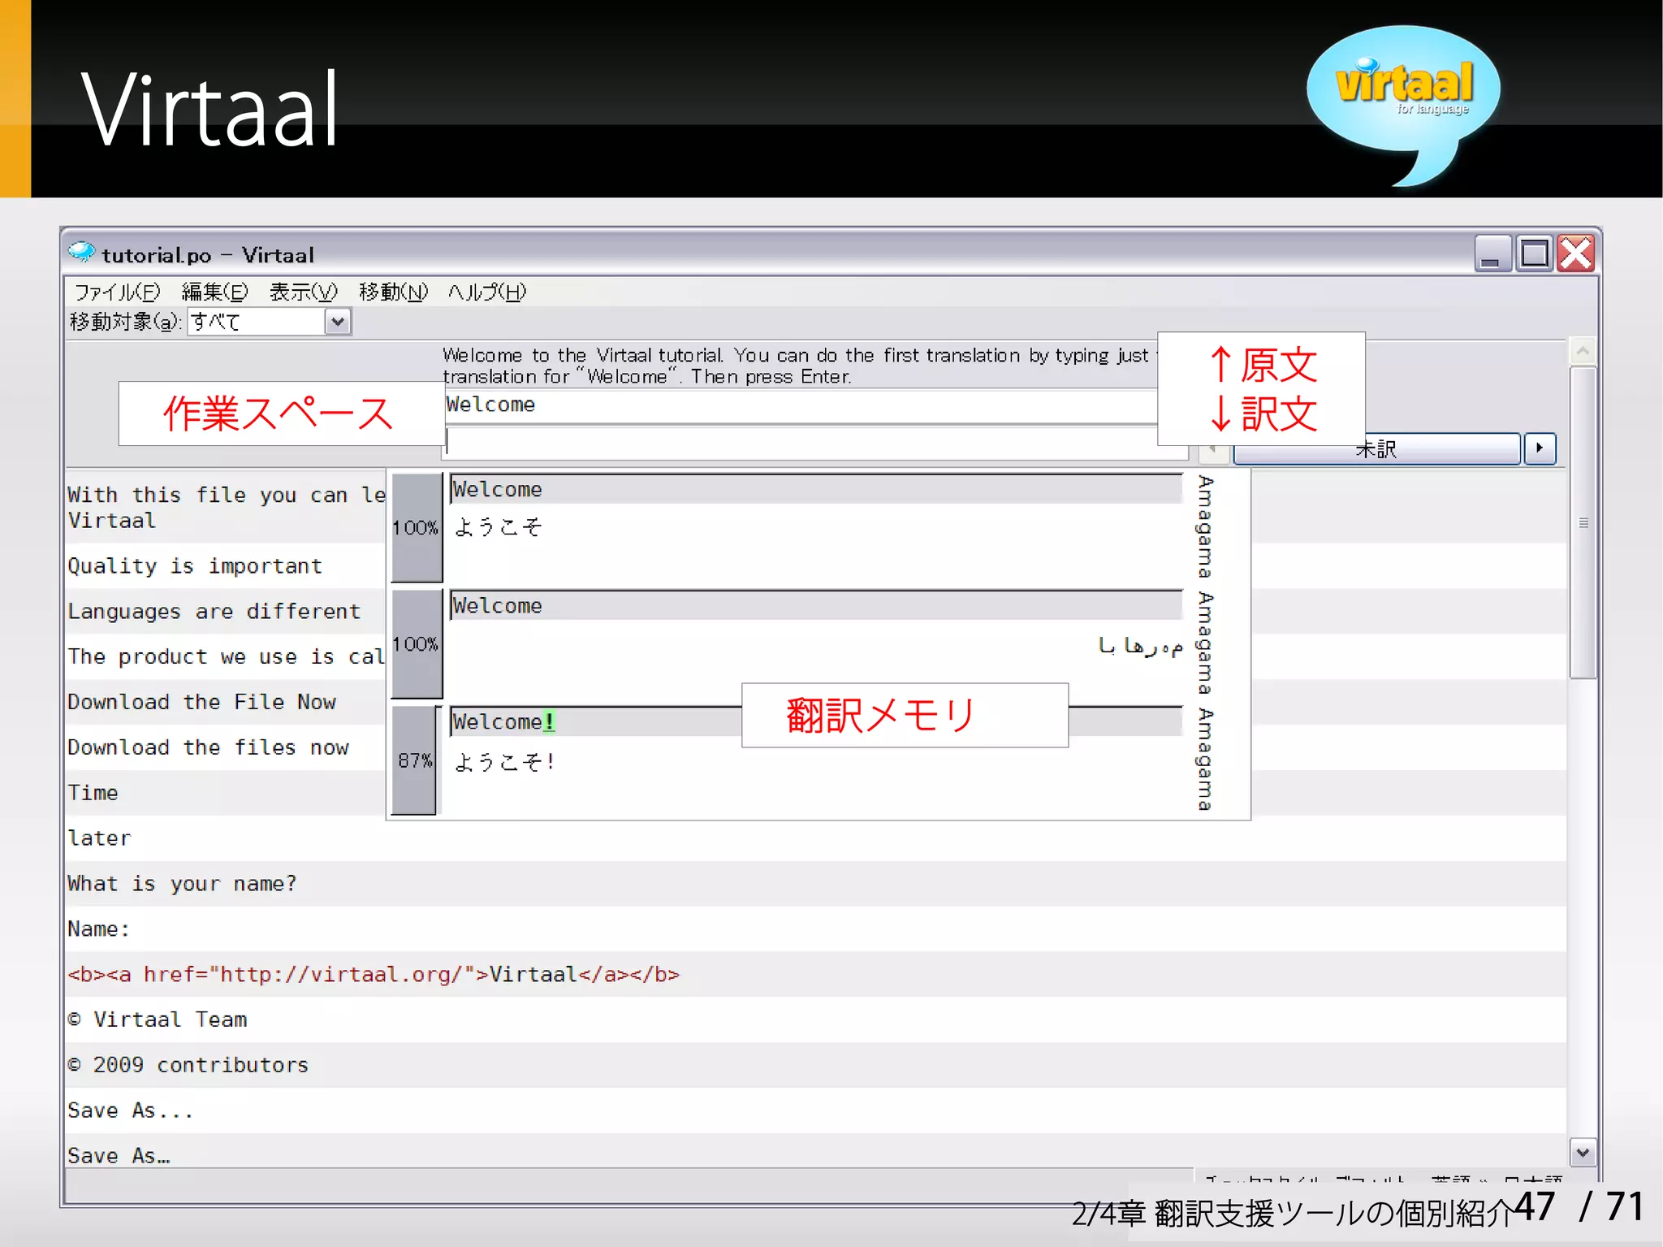Select the row 'What is your name?'

pyautogui.click(x=816, y=884)
